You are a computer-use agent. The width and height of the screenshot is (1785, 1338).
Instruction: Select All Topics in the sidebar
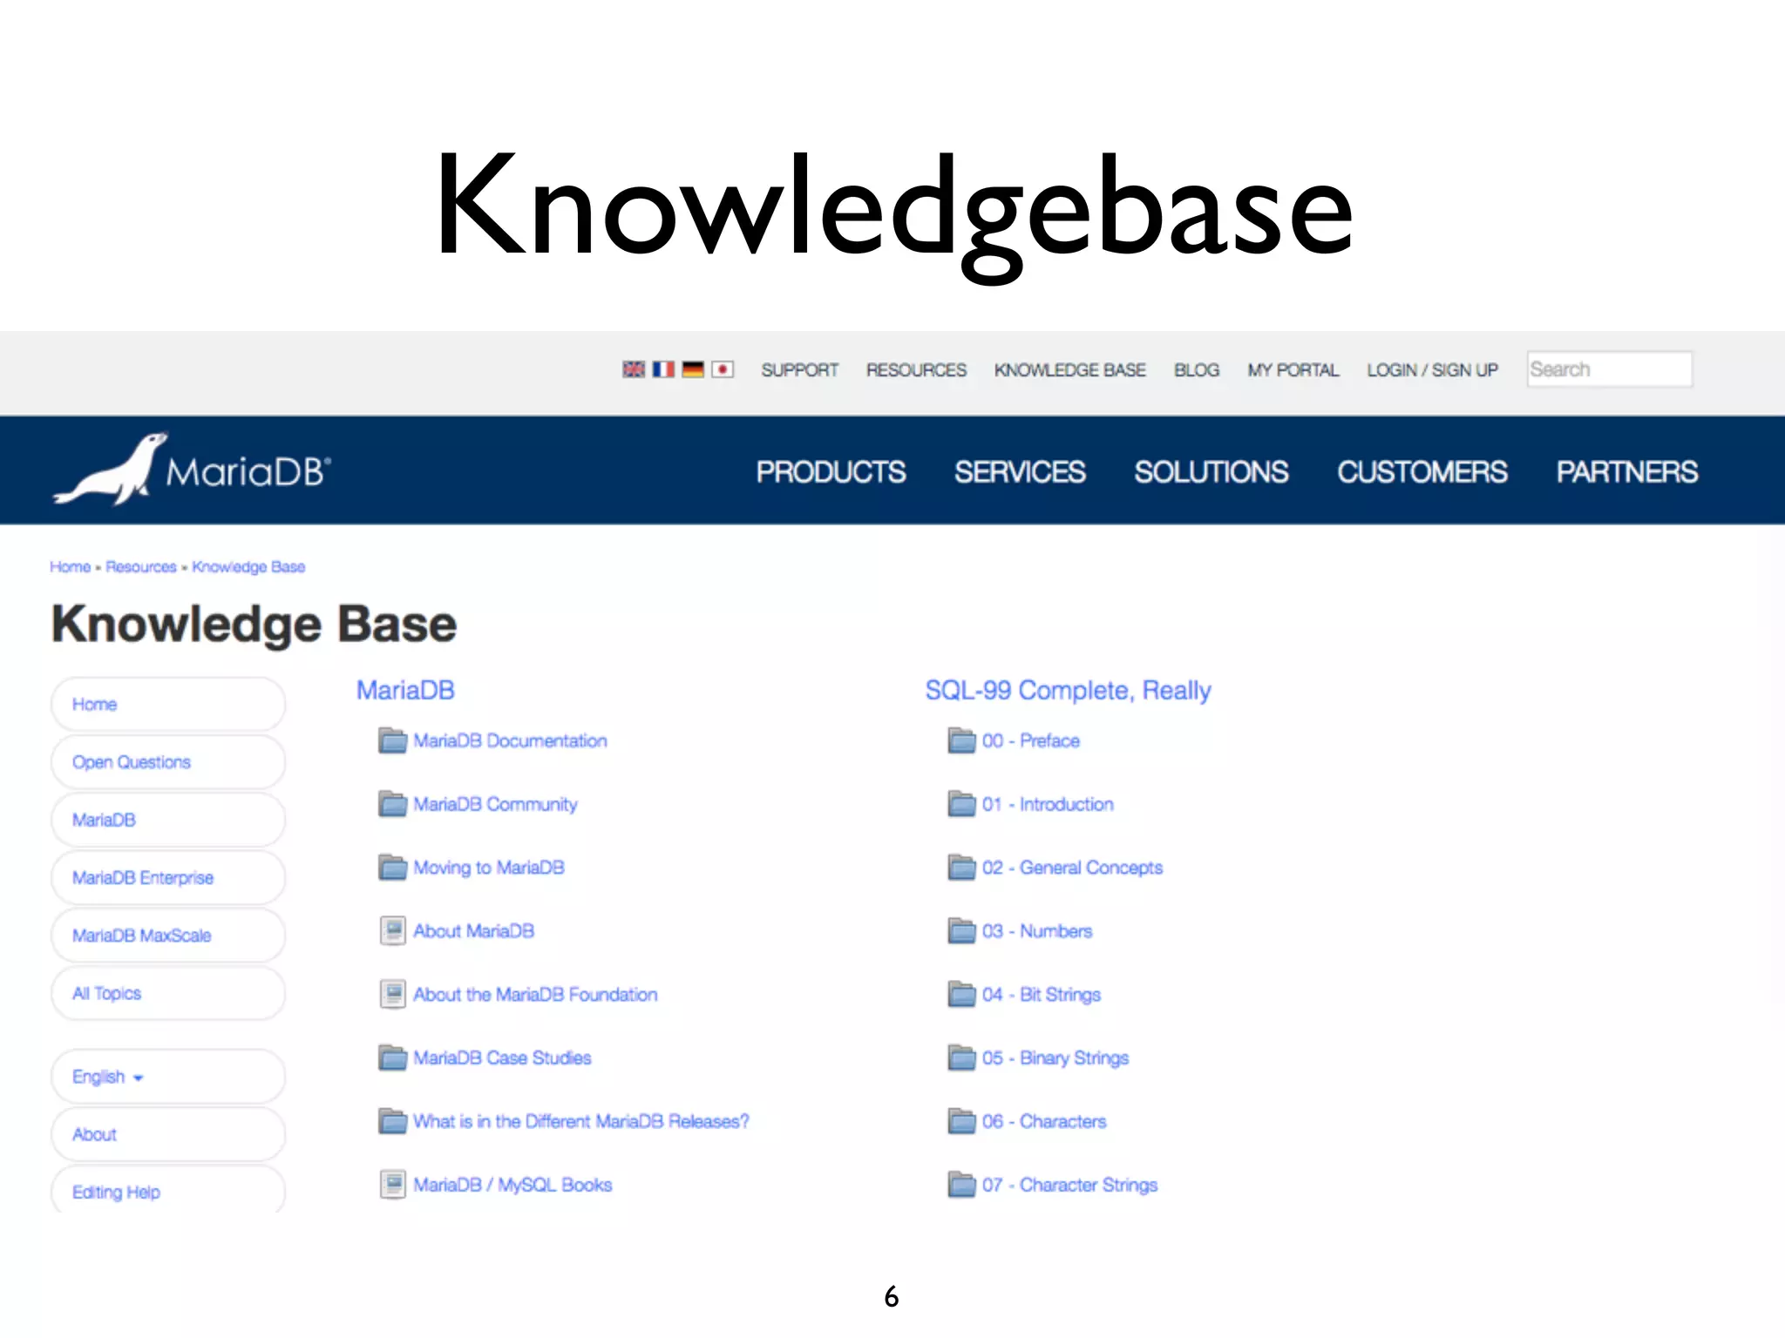point(168,993)
